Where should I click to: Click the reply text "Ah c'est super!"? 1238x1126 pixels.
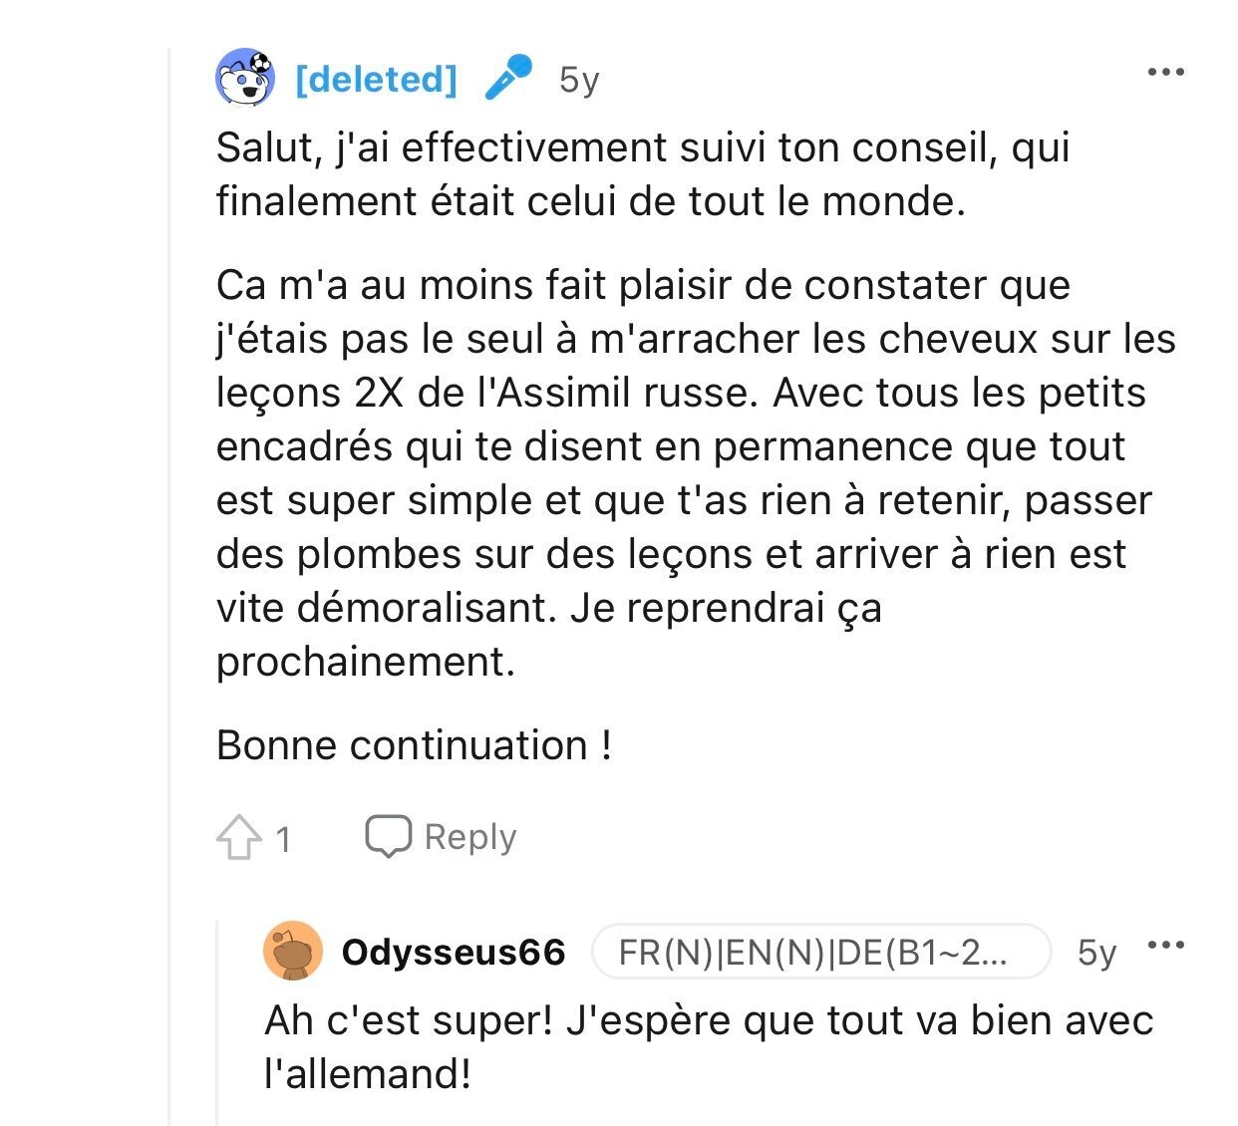tap(708, 1046)
